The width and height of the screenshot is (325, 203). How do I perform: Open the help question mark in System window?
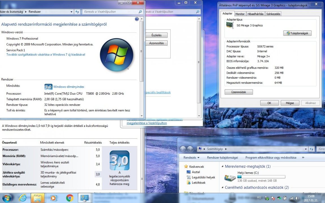tap(137, 19)
